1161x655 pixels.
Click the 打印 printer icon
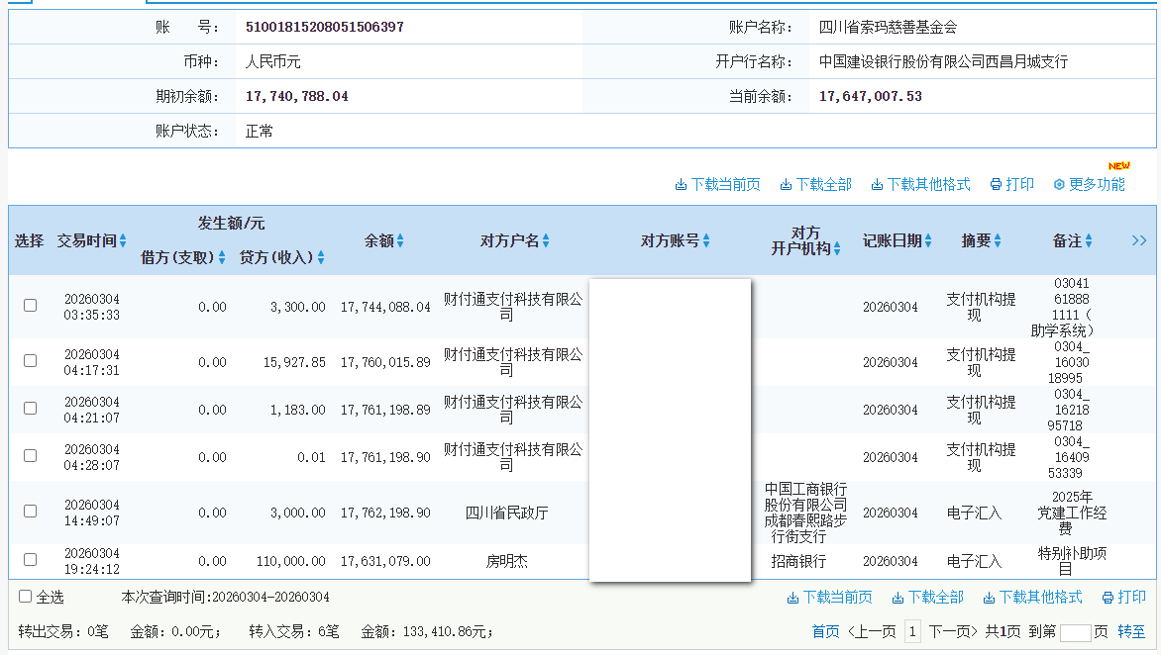point(994,184)
